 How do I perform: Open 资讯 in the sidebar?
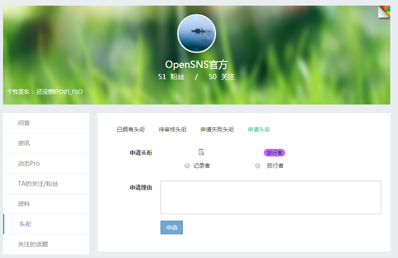coord(46,143)
